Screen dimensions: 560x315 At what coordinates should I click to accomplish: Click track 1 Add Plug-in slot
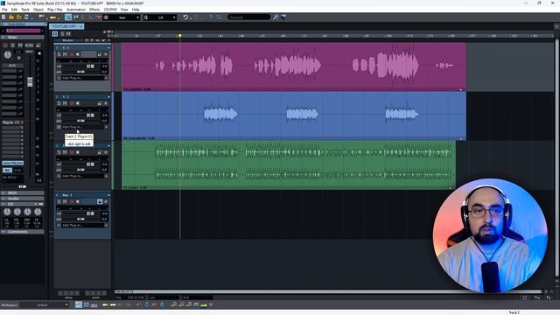coord(82,78)
